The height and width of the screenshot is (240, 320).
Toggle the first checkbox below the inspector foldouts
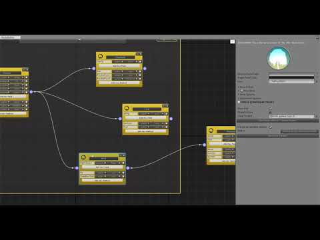pyautogui.click(x=271, y=109)
